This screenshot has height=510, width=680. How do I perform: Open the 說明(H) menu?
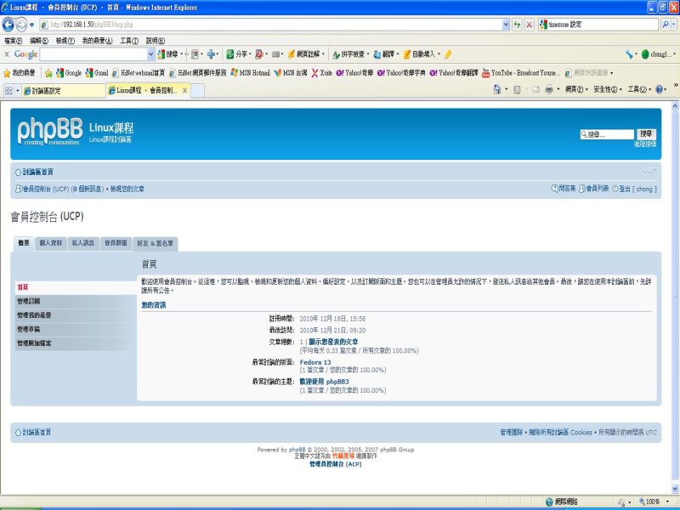(156, 41)
